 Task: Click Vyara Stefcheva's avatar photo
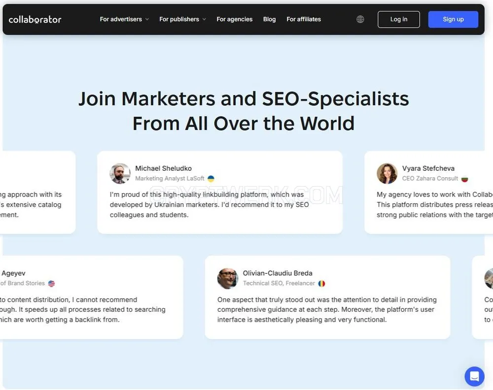coord(387,173)
